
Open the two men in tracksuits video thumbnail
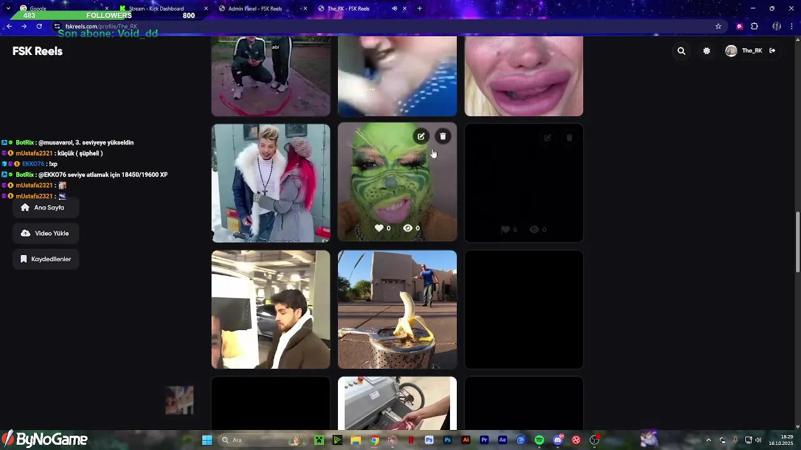point(270,76)
